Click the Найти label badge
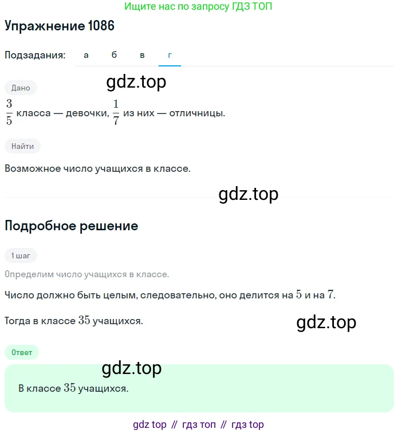This screenshot has width=398, height=433. (x=22, y=146)
